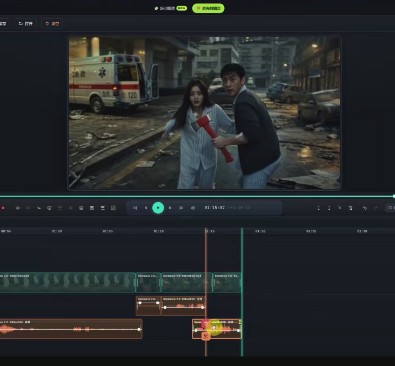
Task: Click the 打开 open button
Action: (x=25, y=23)
